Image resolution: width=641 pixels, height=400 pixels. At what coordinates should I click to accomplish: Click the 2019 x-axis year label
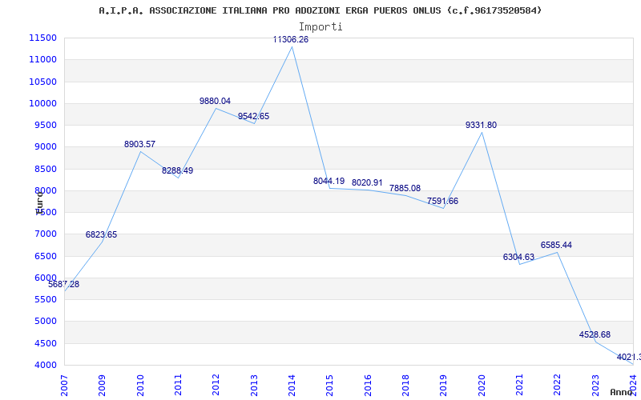(x=444, y=385)
